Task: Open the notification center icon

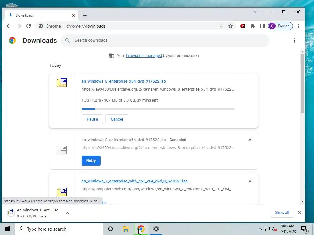Action: (304, 229)
